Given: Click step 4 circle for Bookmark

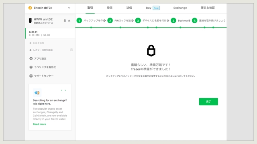Looking at the screenshot, I should [x=173, y=20].
